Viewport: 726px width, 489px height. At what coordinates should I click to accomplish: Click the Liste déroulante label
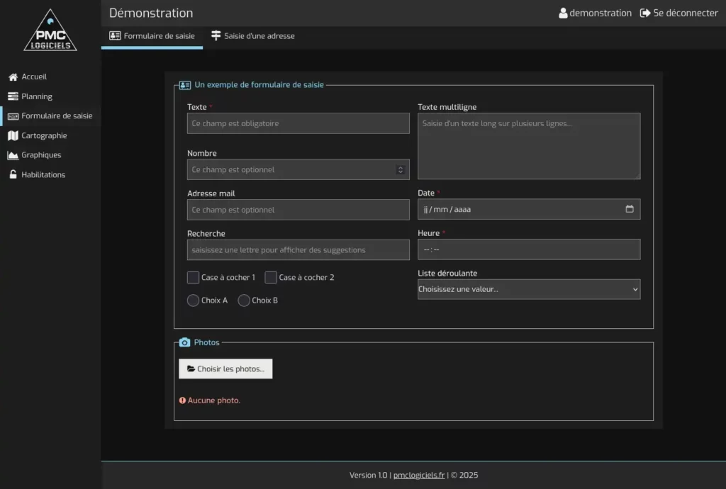[x=447, y=274]
